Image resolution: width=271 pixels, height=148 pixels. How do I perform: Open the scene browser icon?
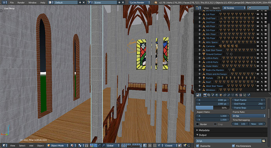point(90,3)
